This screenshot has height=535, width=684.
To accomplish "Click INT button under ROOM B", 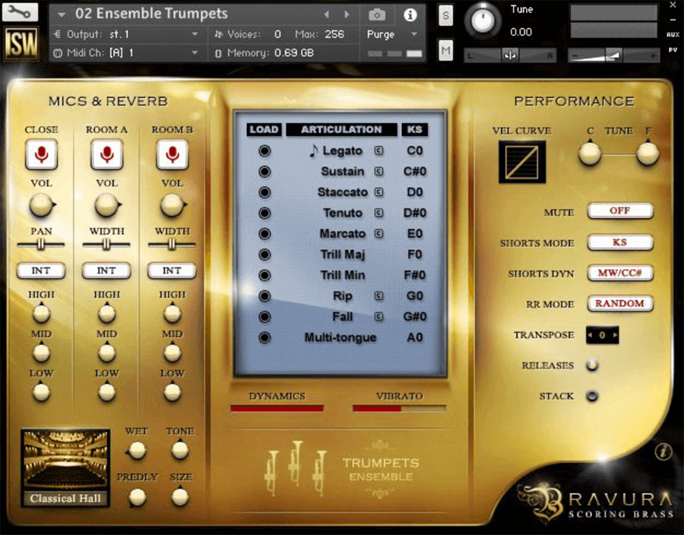I will tap(172, 271).
